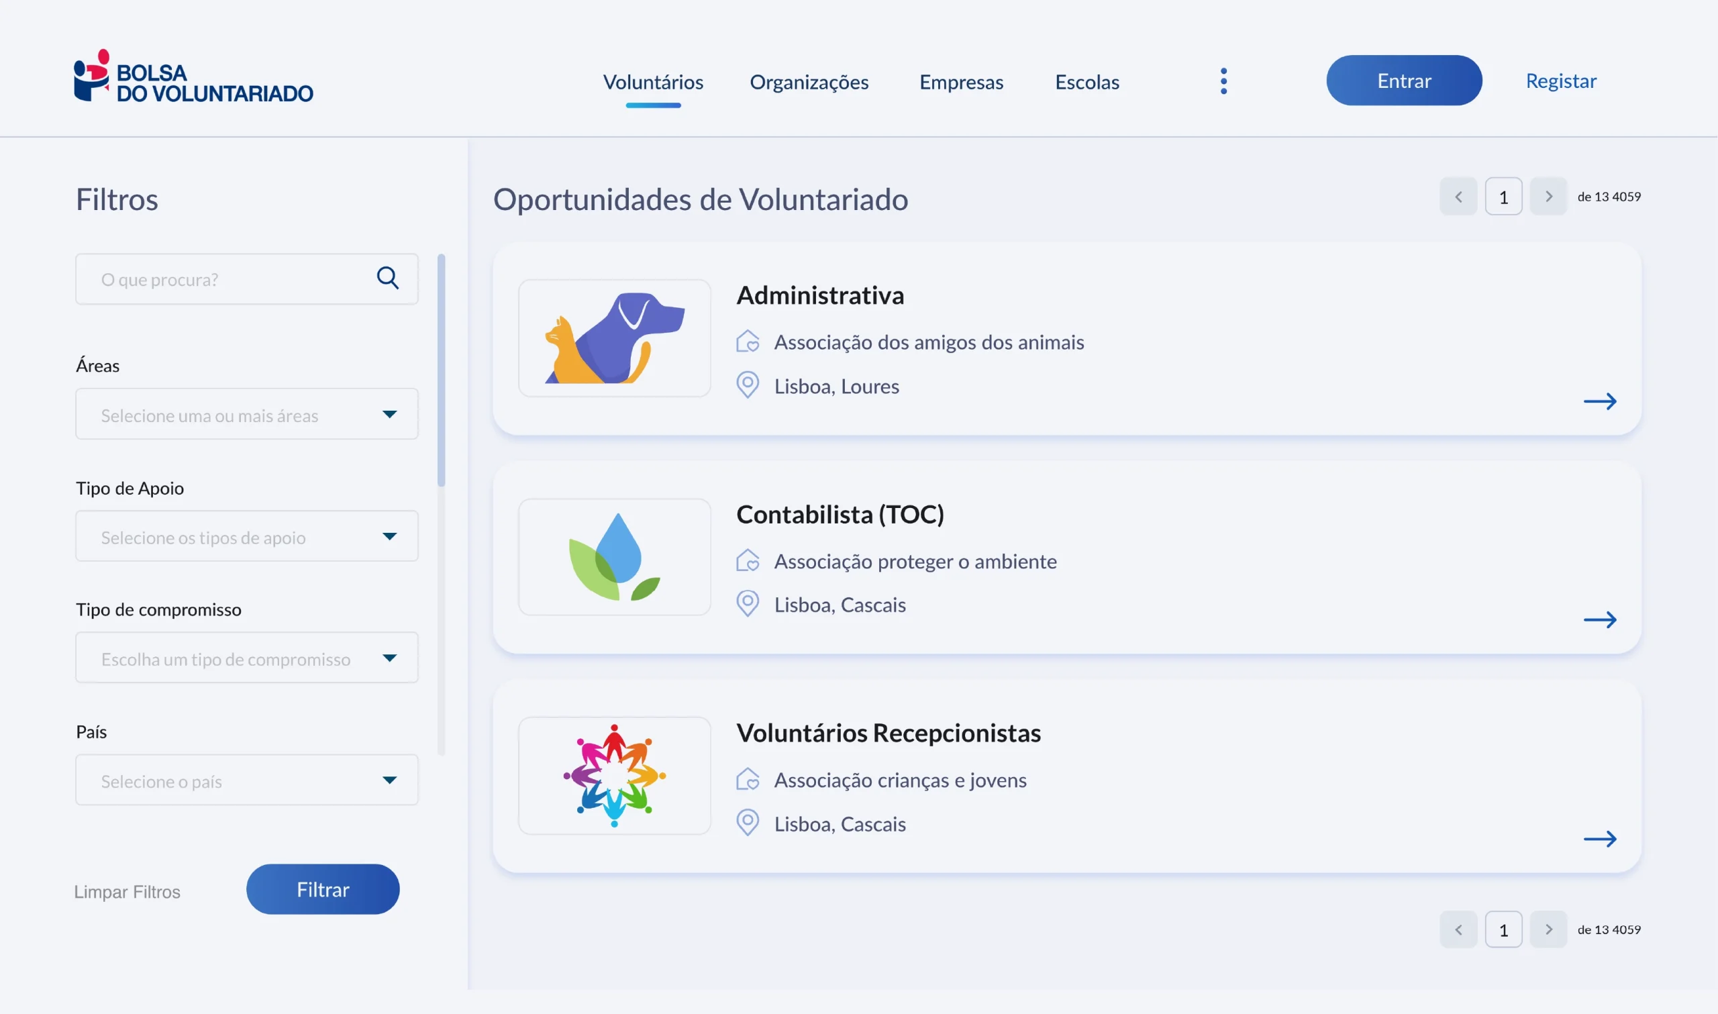The image size is (1718, 1014).
Task: Open the Contabilista (TOC) opportunity title
Action: pos(840,514)
